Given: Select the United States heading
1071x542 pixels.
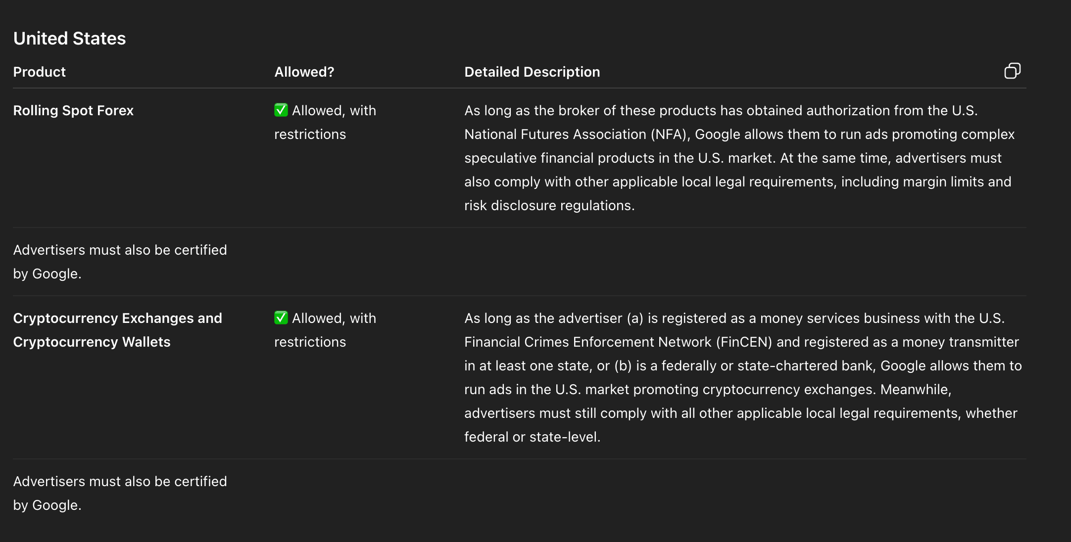Looking at the screenshot, I should 69,39.
